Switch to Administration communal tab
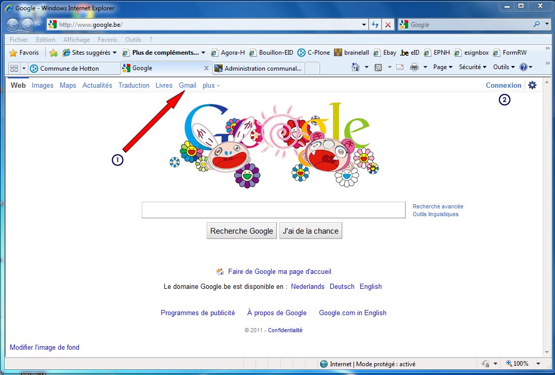 [x=258, y=69]
